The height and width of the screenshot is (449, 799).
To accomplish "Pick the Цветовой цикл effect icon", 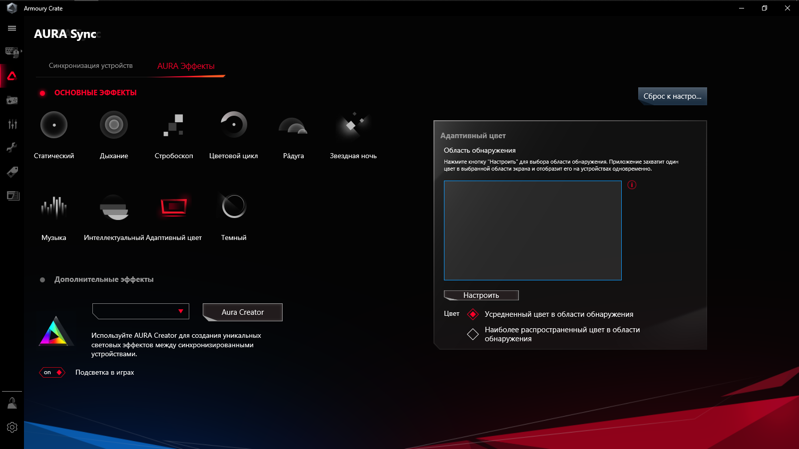I will (x=234, y=125).
